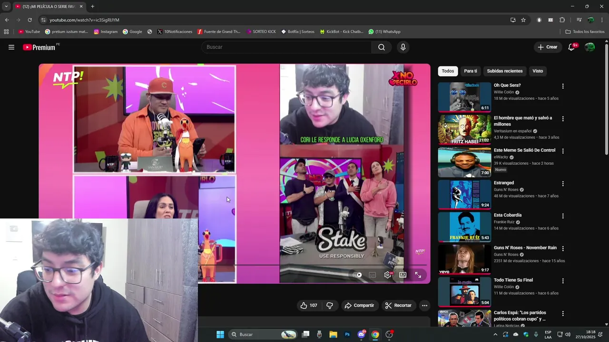Open the 10Notificaciones bookmark
The width and height of the screenshot is (609, 342).
pyautogui.click(x=175, y=32)
